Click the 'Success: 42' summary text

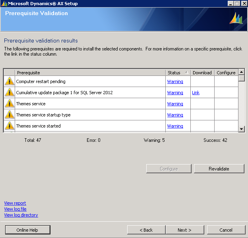(x=215, y=140)
